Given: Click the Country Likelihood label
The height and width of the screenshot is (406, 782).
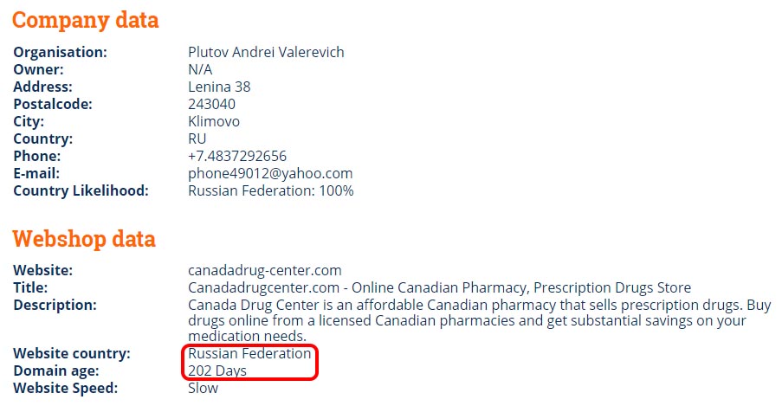Looking at the screenshot, I should 81,190.
